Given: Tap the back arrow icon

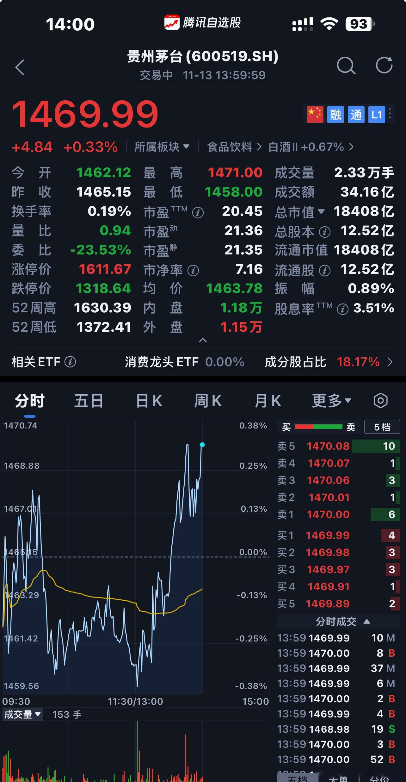Looking at the screenshot, I should coord(20,67).
